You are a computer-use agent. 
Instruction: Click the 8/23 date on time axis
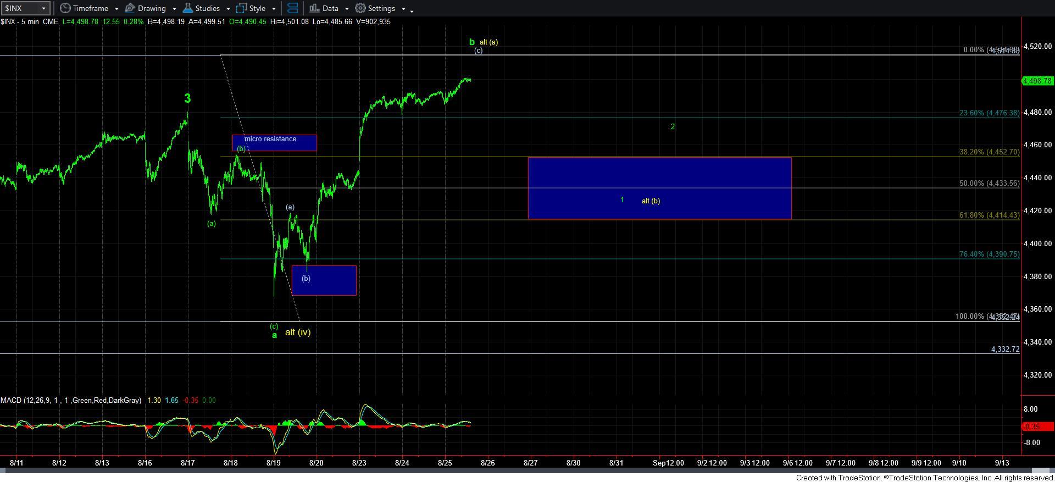coord(359,463)
